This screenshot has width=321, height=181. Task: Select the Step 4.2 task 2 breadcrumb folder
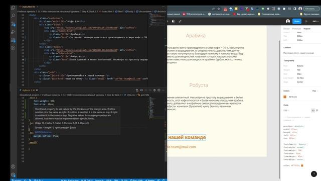pos(89,12)
